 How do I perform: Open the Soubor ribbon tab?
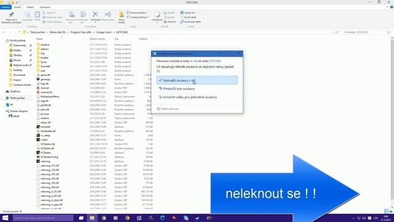click(6, 7)
